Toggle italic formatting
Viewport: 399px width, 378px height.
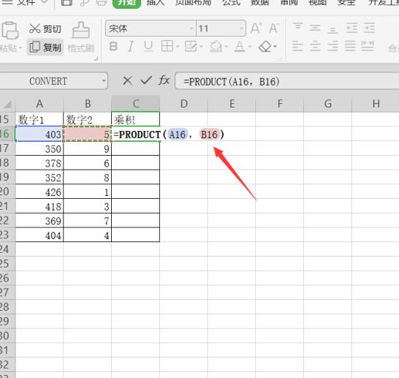(131, 47)
